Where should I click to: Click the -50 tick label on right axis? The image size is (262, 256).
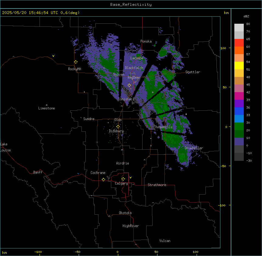click(x=223, y=166)
